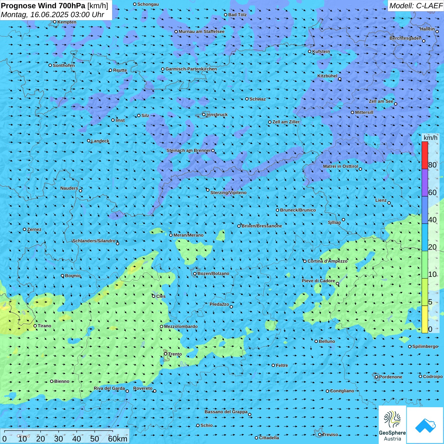The height and width of the screenshot is (444, 444).
Task: Click the 'Modell: C-LAEF' label
Action: [x=416, y=6]
